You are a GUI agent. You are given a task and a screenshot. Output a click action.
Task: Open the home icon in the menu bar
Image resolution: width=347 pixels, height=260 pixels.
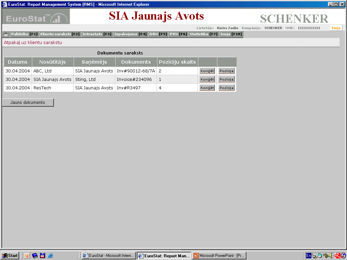(x=6, y=34)
